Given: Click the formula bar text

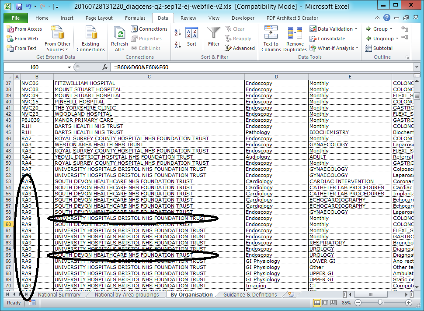Looking at the screenshot, I should tap(141, 67).
